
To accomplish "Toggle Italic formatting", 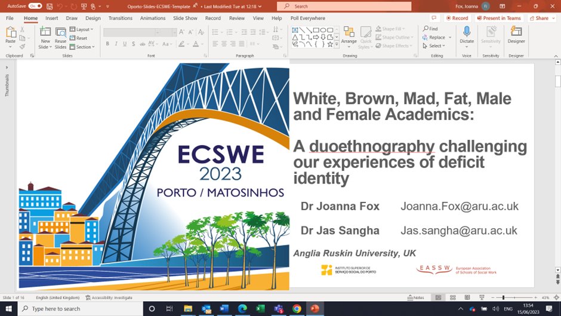I will tap(116, 44).
